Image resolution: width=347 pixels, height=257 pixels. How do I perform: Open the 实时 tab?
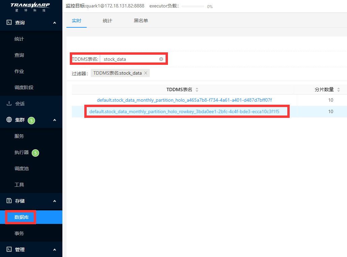[77, 21]
